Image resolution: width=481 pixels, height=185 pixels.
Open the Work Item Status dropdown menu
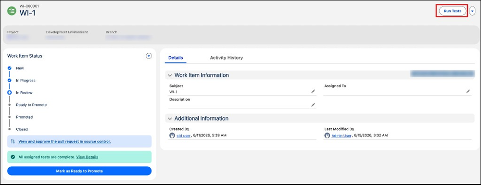pyautogui.click(x=149, y=56)
